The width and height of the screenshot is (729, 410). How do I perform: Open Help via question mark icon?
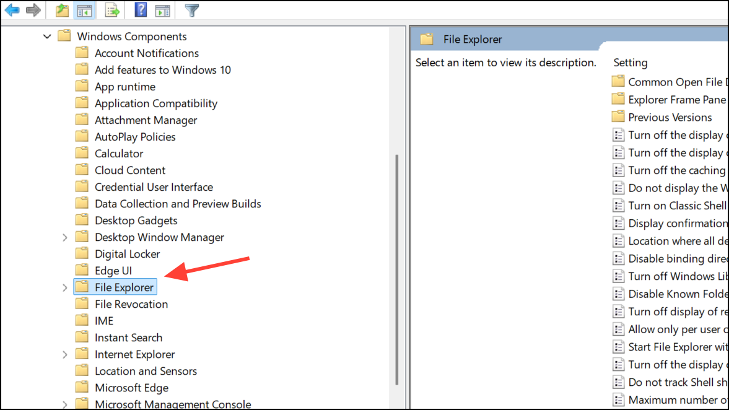point(141,10)
